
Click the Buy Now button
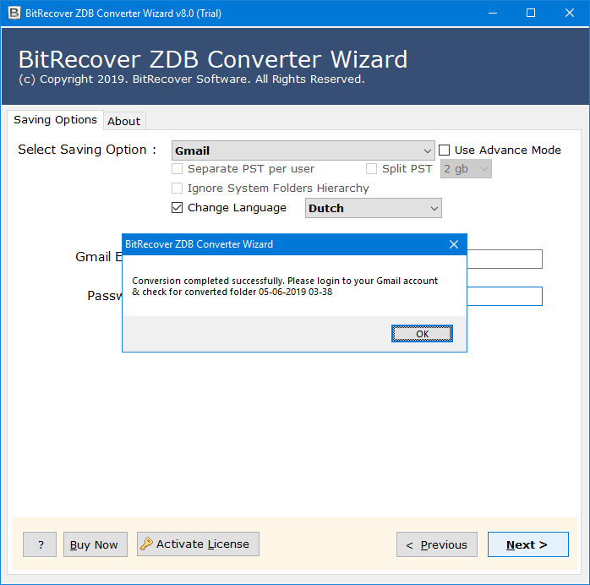(96, 544)
